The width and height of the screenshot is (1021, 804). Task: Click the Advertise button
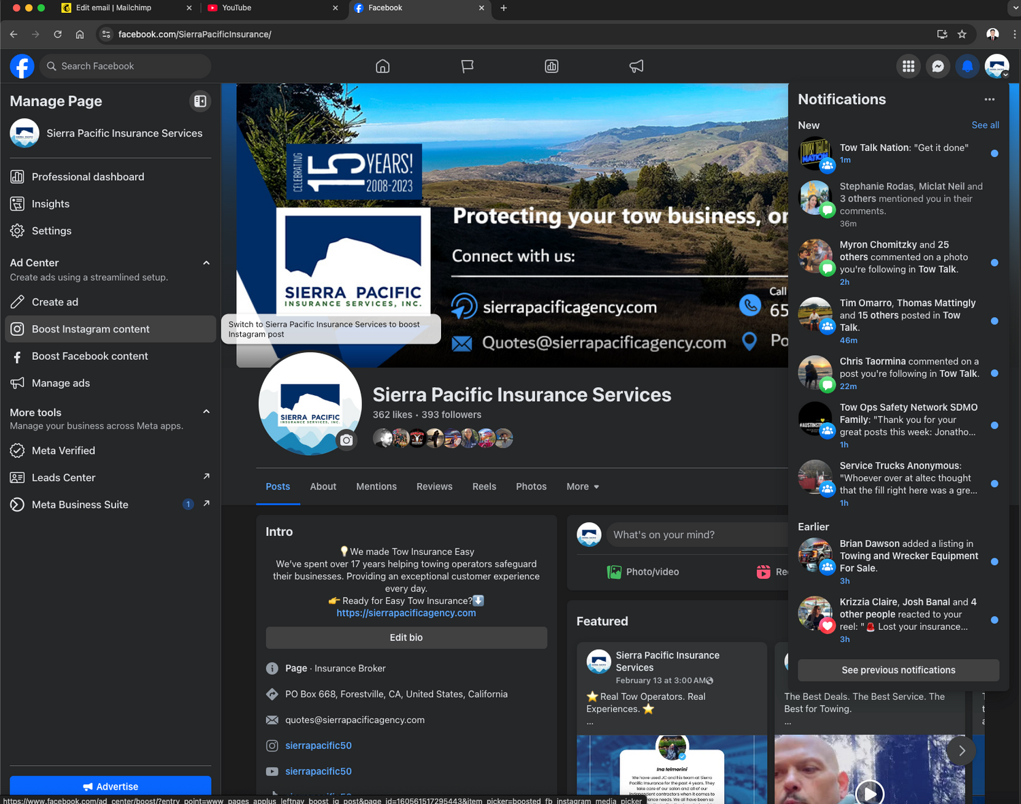pyautogui.click(x=110, y=786)
